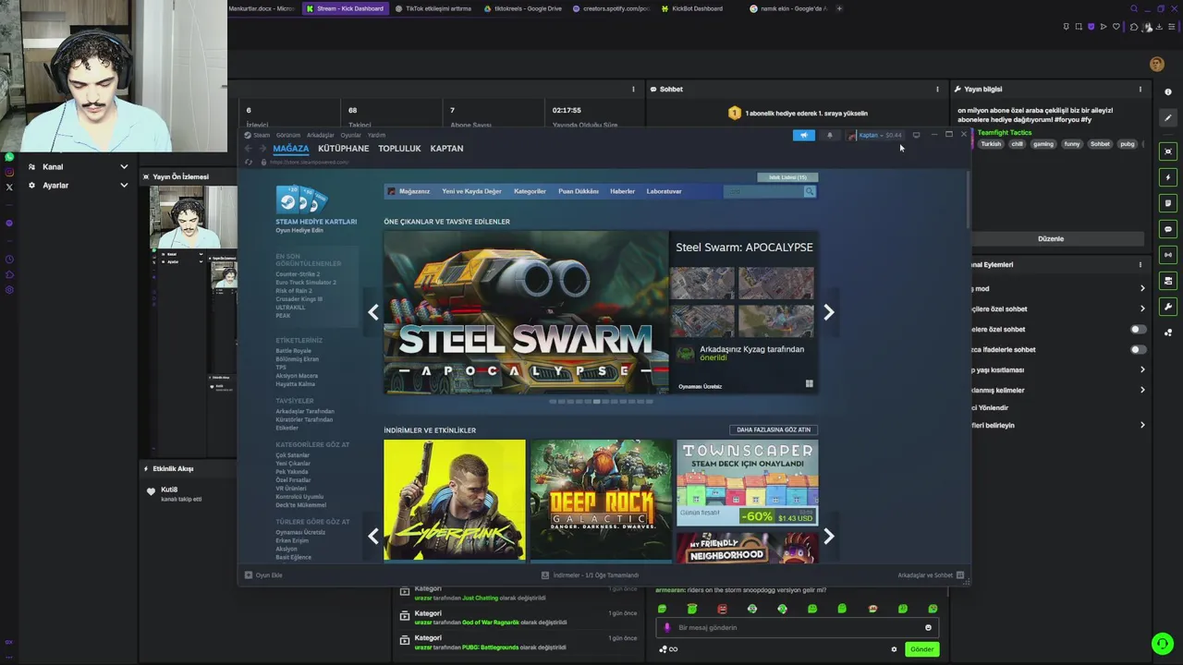Click the Düzenle button
The height and width of the screenshot is (665, 1183).
(1051, 239)
